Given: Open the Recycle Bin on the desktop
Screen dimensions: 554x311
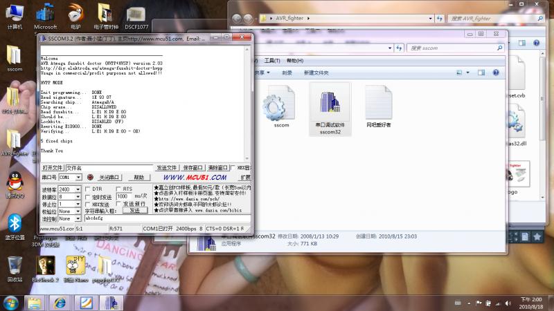Looking at the screenshot, I should click(x=15, y=265).
